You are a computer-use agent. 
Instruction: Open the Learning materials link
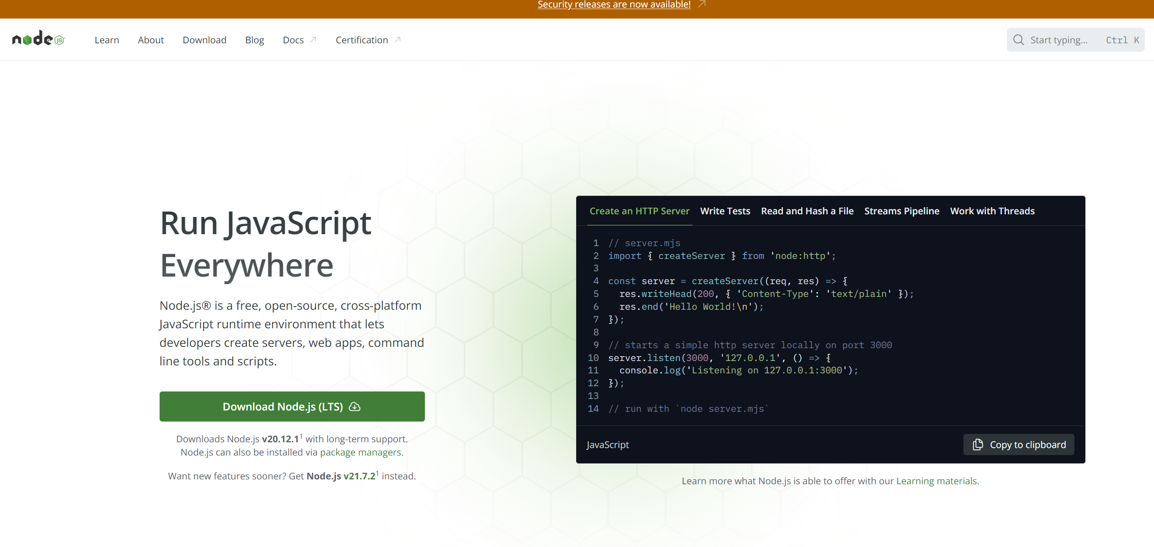coord(936,481)
